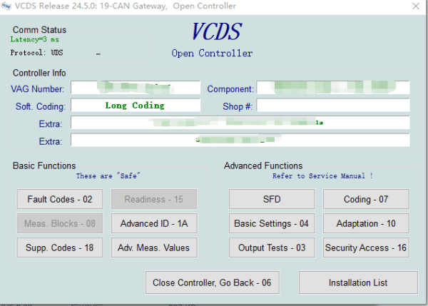Image resolution: width=428 pixels, height=306 pixels.
Task: Open Basic Settings - 04
Action: 272,223
